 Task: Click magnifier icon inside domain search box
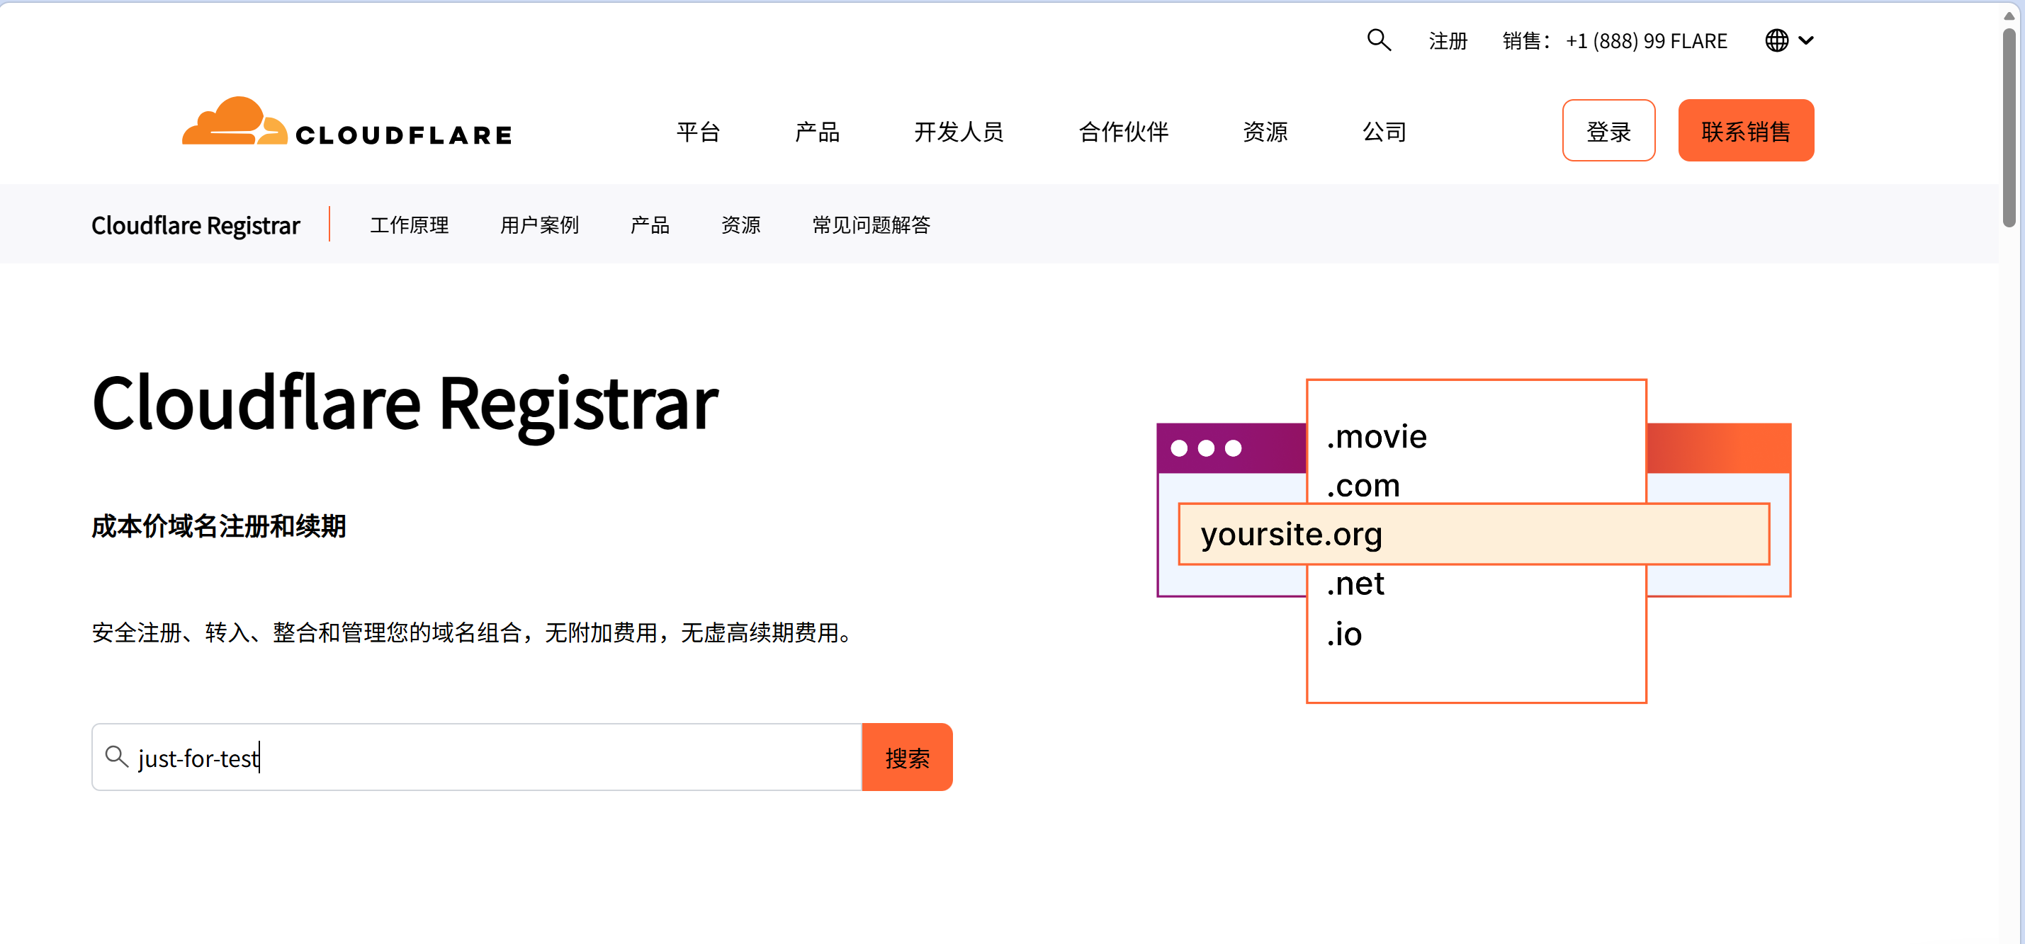click(116, 756)
